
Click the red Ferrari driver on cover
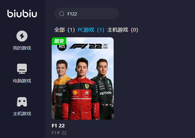point(81,88)
